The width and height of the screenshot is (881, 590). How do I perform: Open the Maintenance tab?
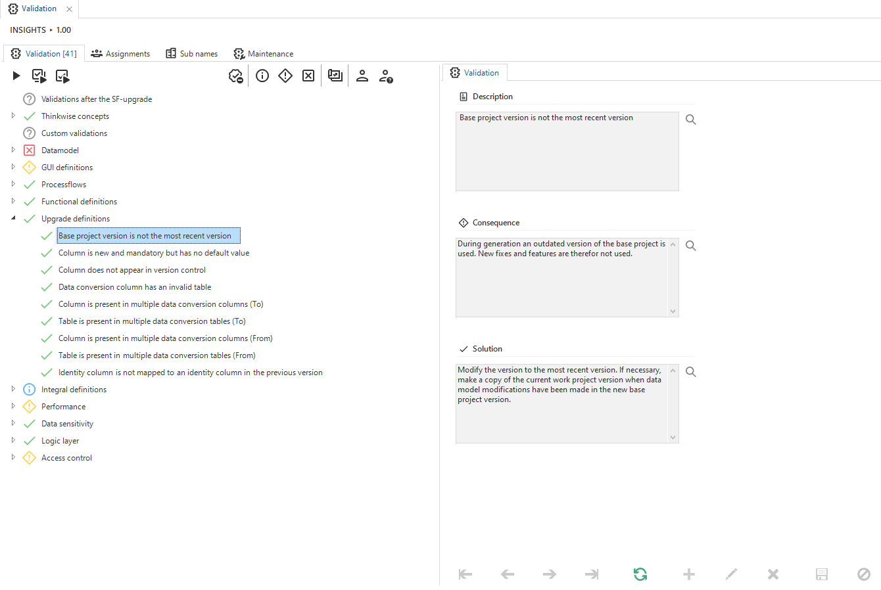(x=264, y=54)
